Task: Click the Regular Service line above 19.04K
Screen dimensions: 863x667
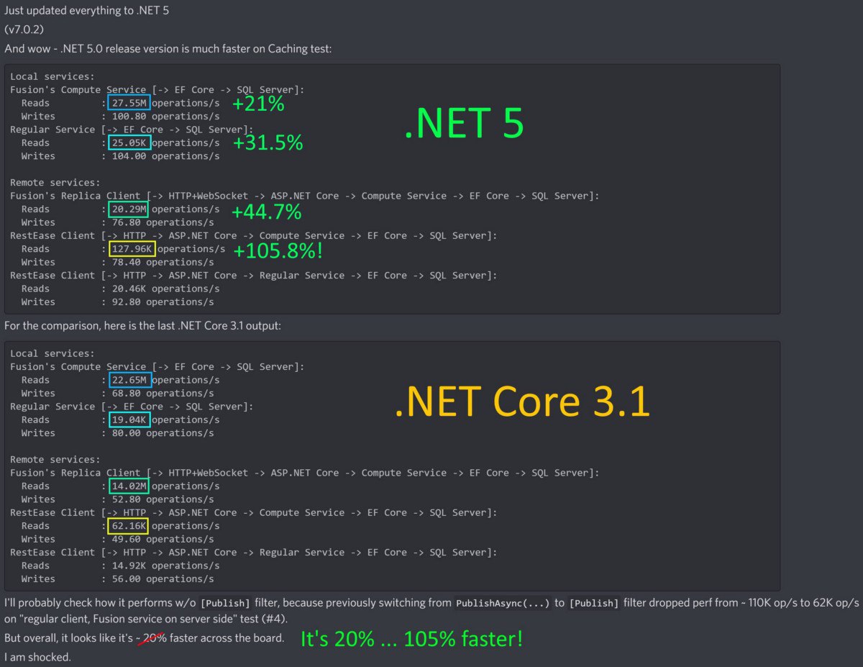Action: pos(132,407)
